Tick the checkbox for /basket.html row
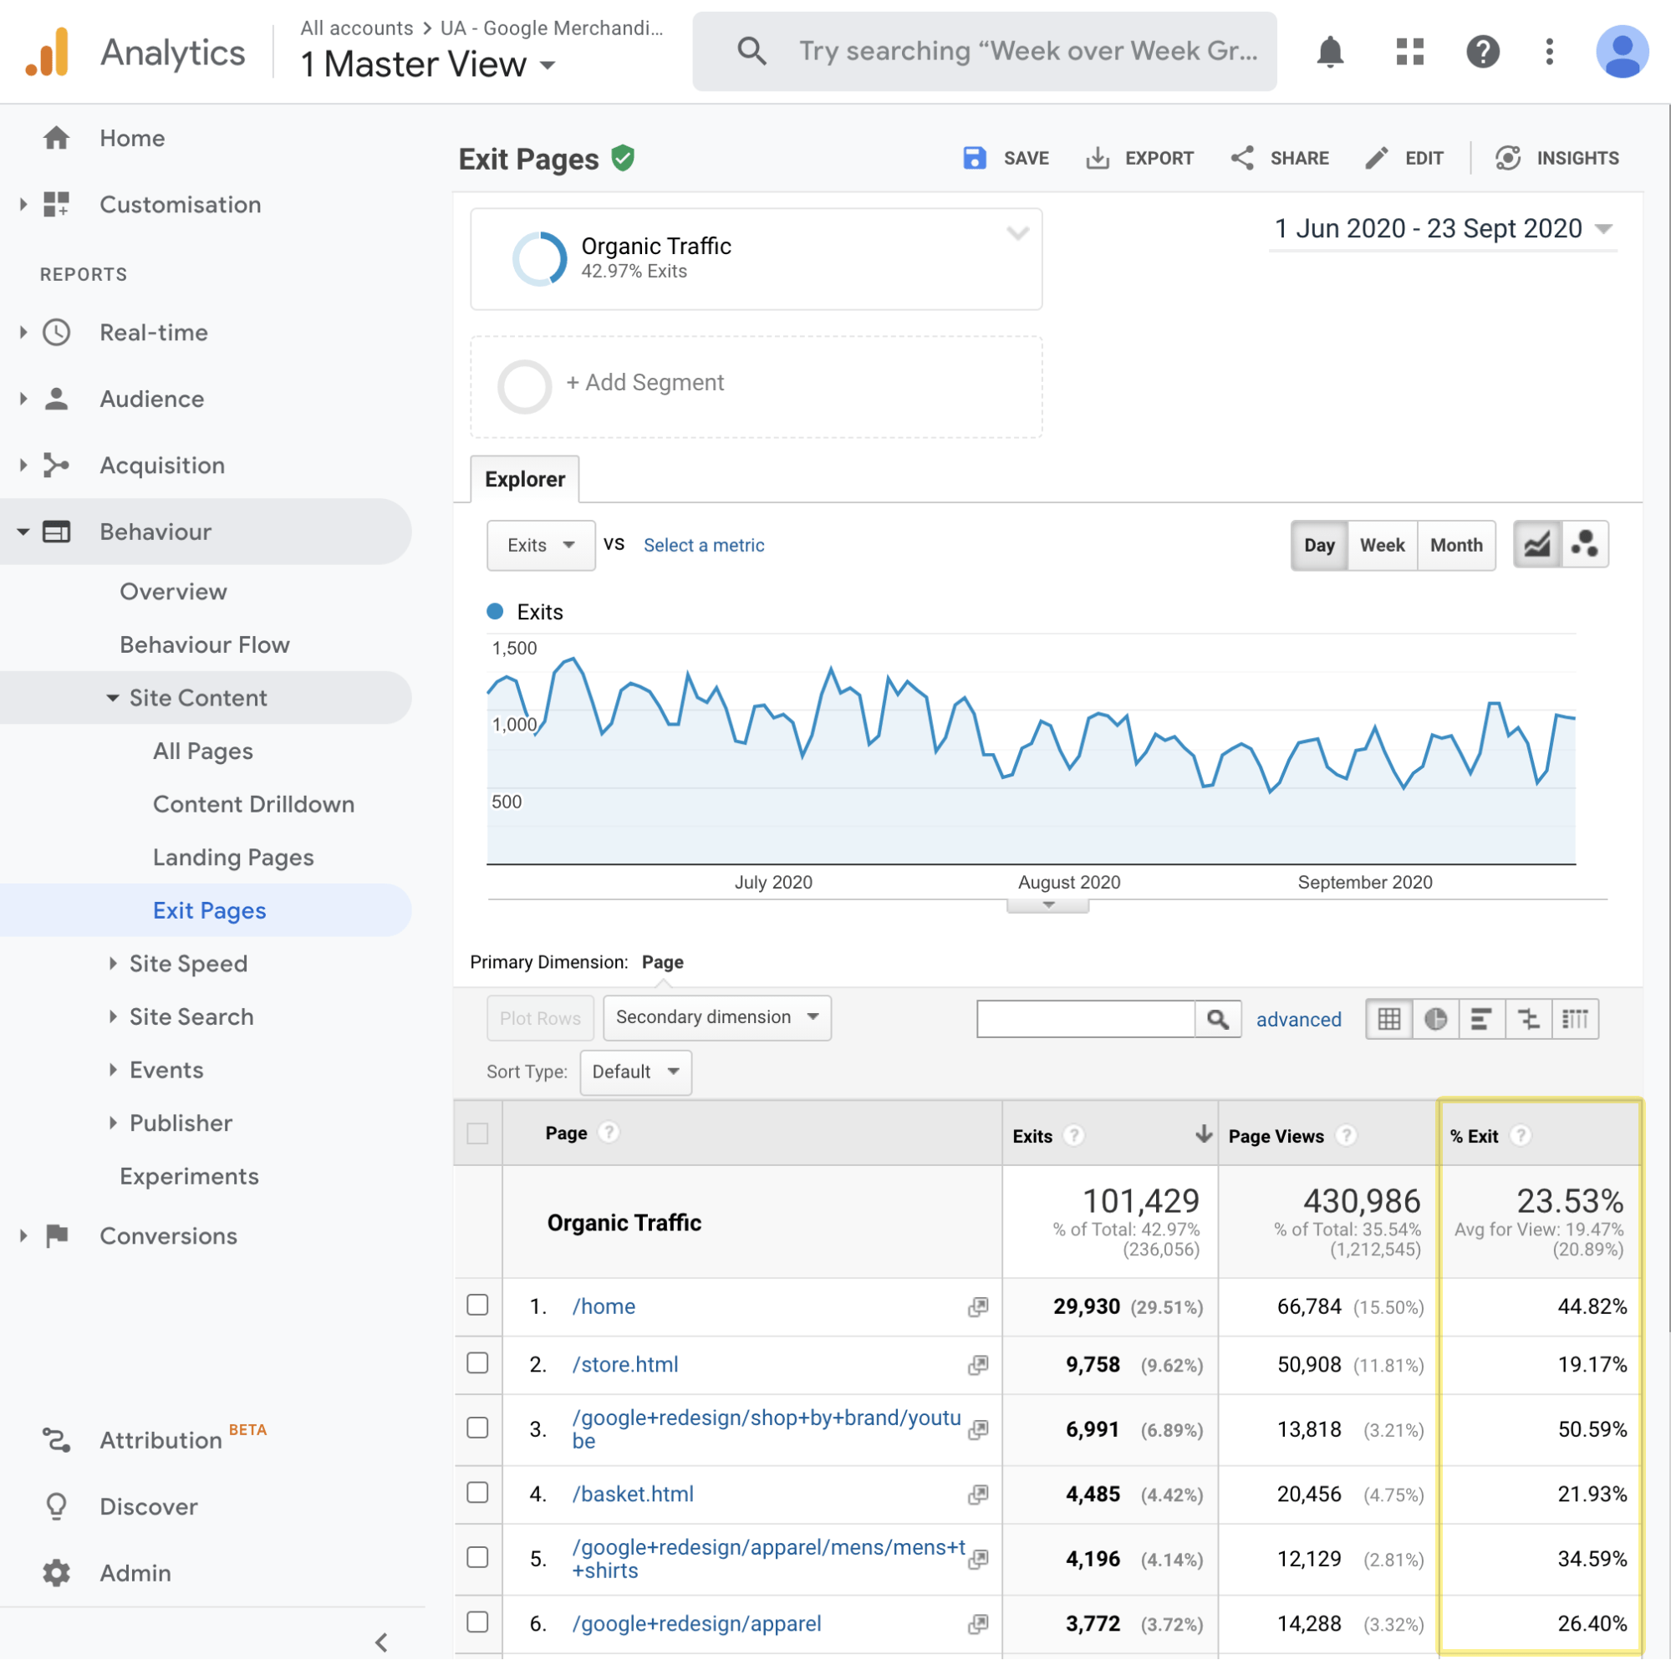The image size is (1671, 1660). (477, 1492)
